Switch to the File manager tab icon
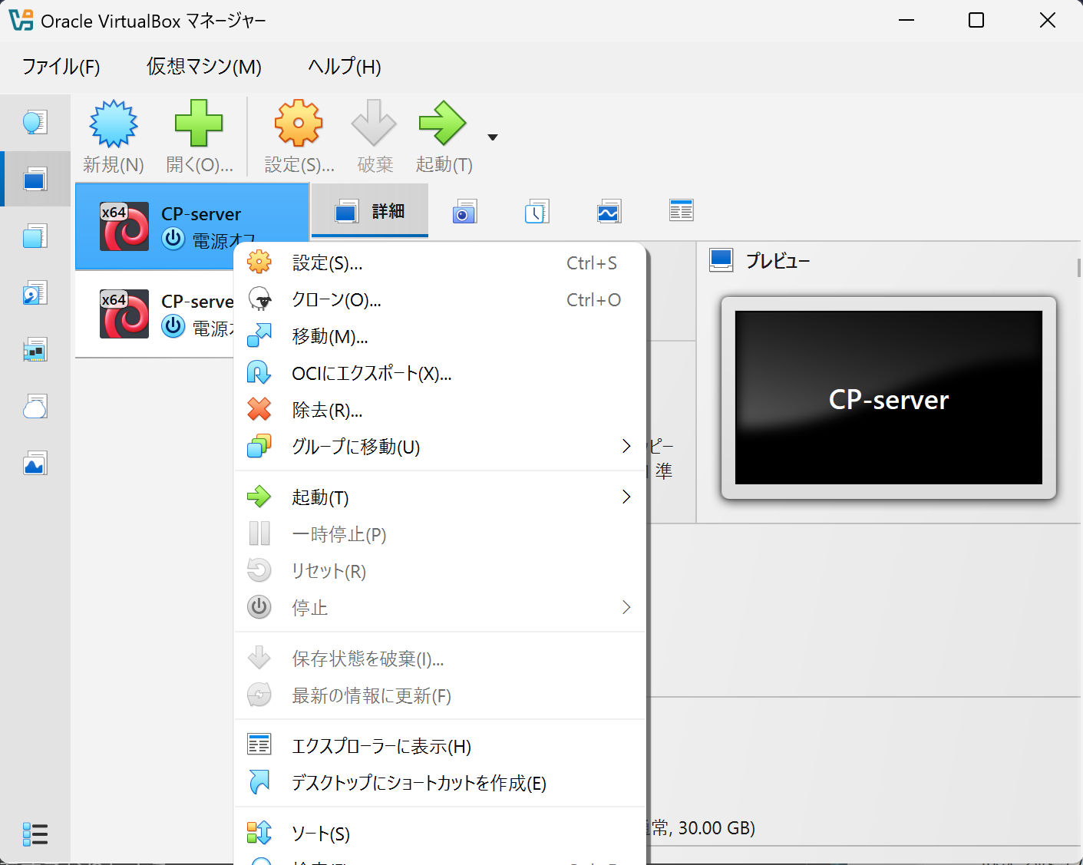1083x865 pixels. [x=681, y=210]
